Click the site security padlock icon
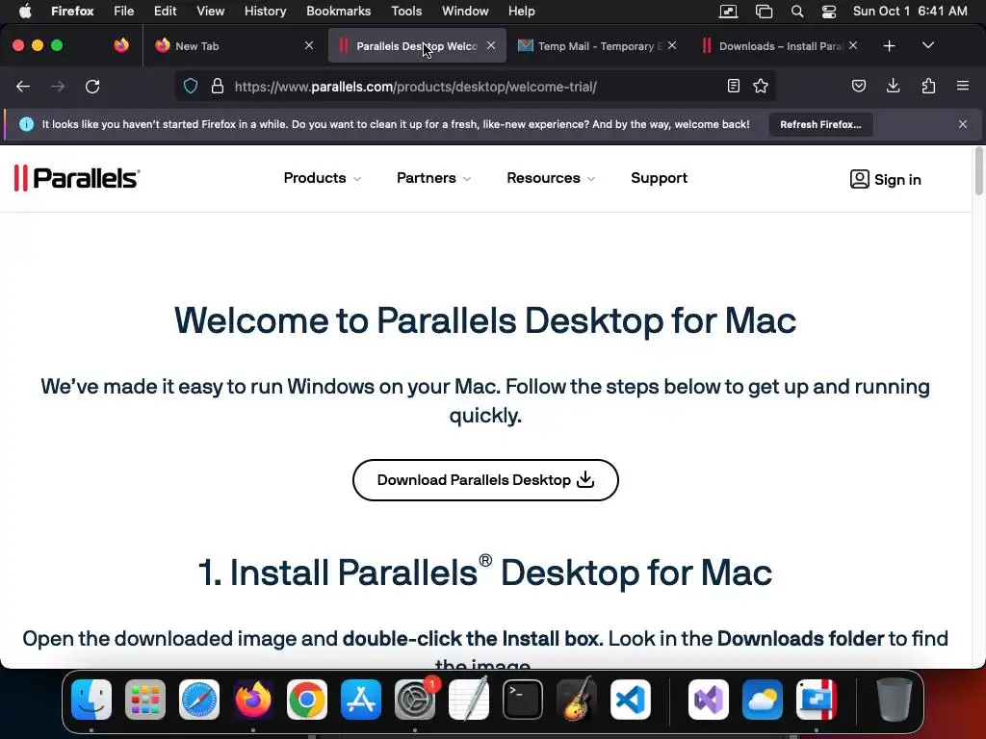The width and height of the screenshot is (986, 739). pyautogui.click(x=218, y=86)
